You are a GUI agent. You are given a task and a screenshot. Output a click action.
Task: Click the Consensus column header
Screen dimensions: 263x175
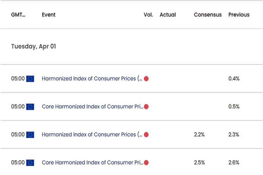[x=208, y=15]
